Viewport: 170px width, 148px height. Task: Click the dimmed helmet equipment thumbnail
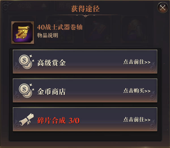(135, 29)
